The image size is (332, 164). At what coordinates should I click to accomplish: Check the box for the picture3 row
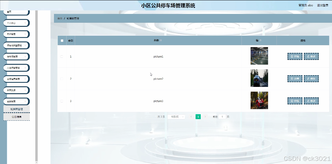pyautogui.click(x=62, y=101)
